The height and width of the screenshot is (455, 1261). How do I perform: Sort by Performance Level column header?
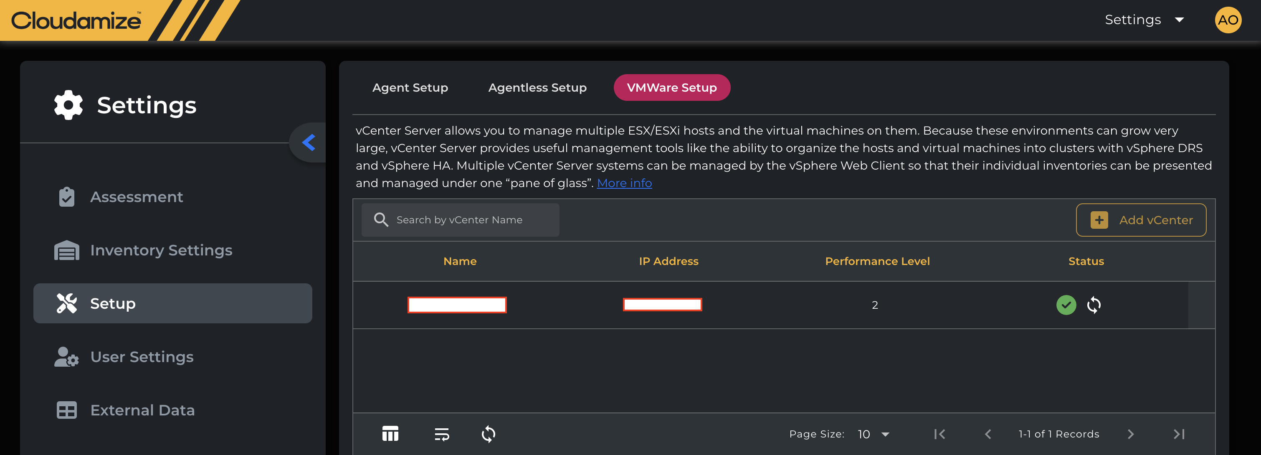tap(877, 261)
